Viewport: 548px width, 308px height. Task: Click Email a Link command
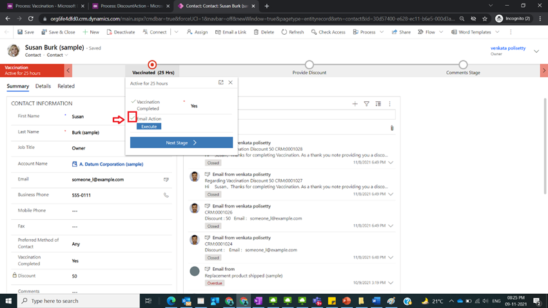point(231,32)
